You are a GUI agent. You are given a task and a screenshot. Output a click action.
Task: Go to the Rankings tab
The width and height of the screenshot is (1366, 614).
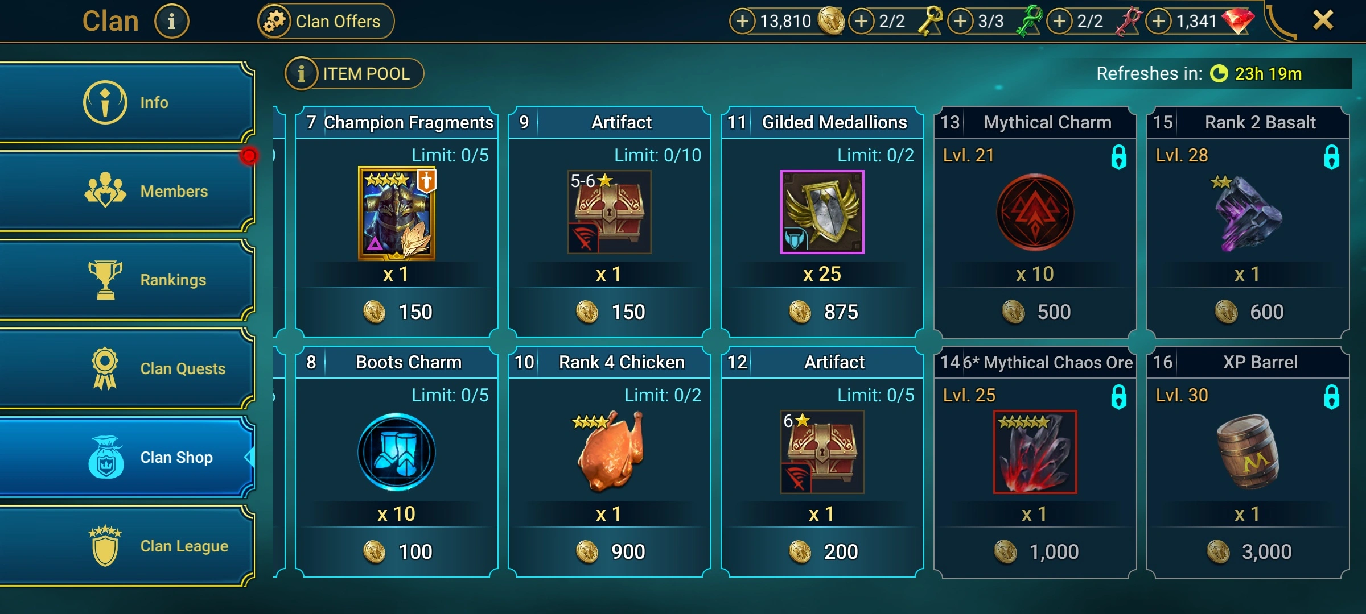126,280
